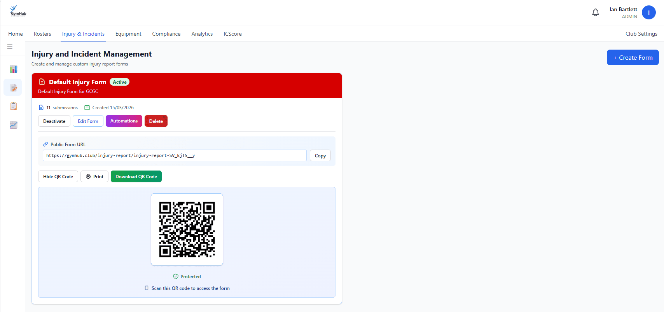Download the QR code

136,176
